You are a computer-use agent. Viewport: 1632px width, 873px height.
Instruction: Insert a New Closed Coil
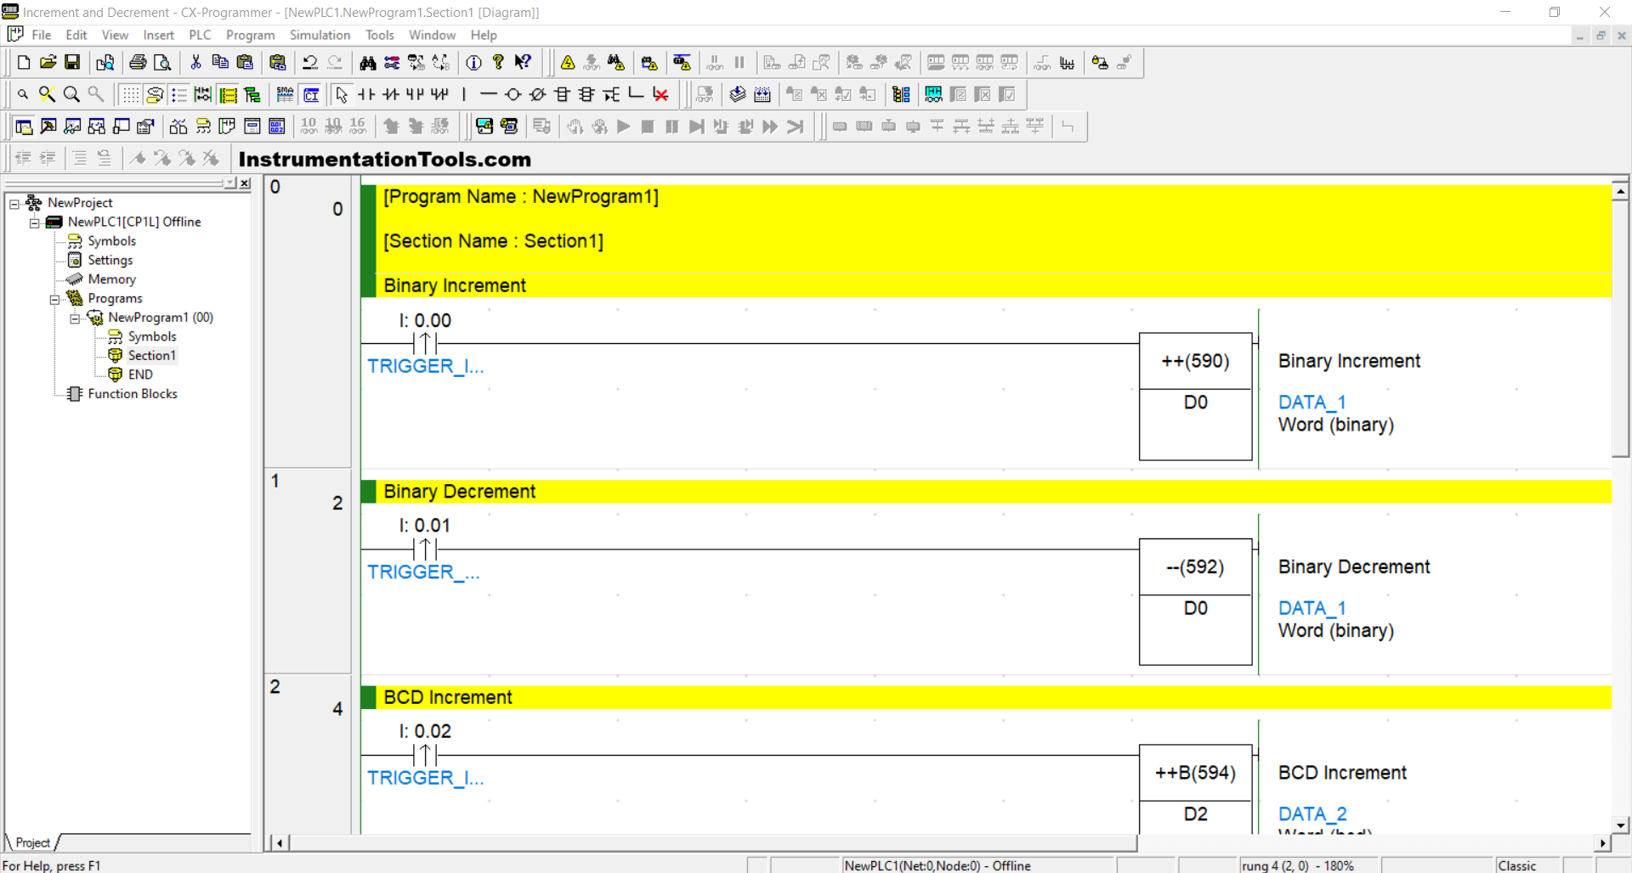pyautogui.click(x=537, y=94)
